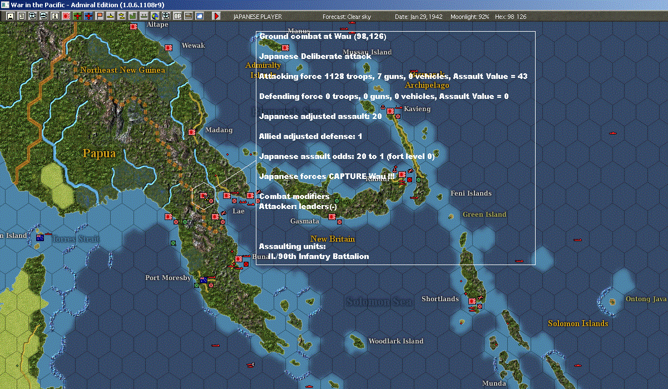
Task: Click the 'Solomon Islands' map label
Action: (x=578, y=323)
